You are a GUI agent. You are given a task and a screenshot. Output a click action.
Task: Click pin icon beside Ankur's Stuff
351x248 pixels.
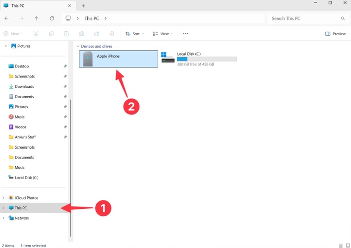pos(65,137)
